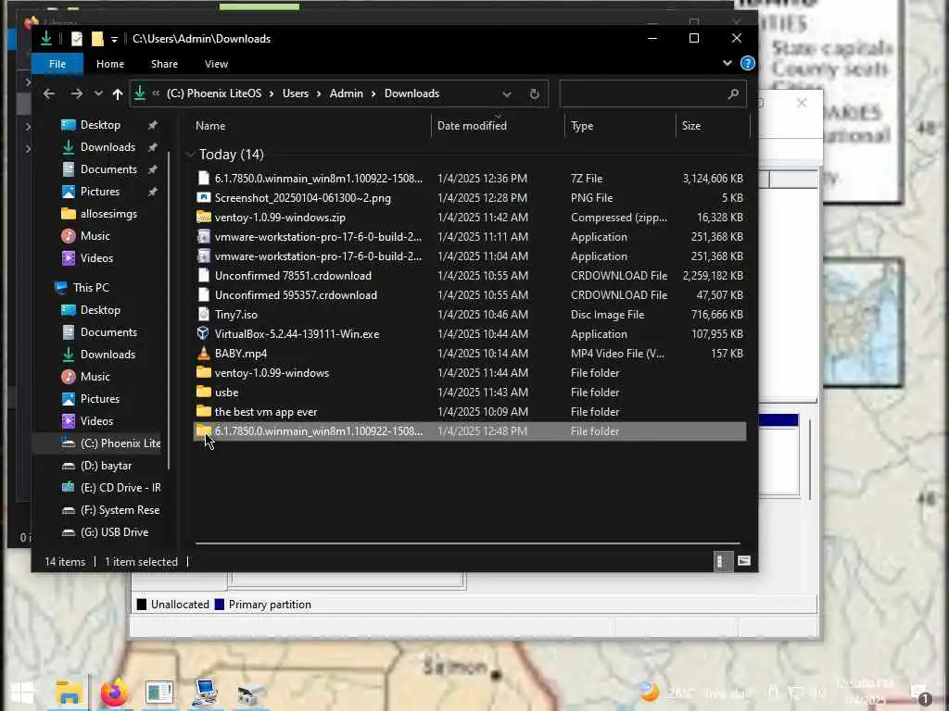Viewport: 949px width, 711px height.
Task: Open the Windows Start menu
Action: 22,692
